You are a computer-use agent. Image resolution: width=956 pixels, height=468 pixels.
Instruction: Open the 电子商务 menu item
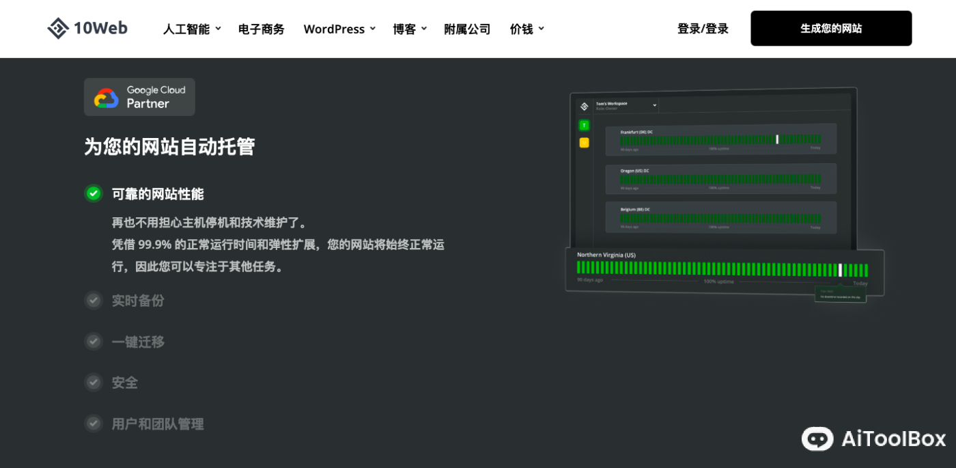pyautogui.click(x=261, y=29)
